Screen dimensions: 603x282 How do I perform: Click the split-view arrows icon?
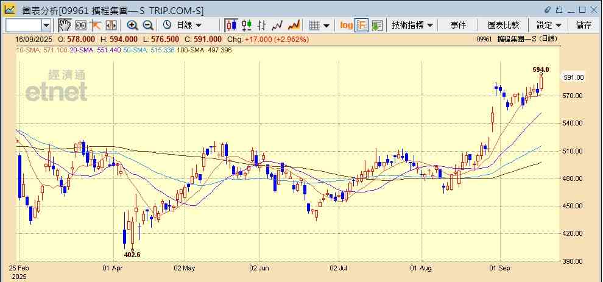coord(111,26)
